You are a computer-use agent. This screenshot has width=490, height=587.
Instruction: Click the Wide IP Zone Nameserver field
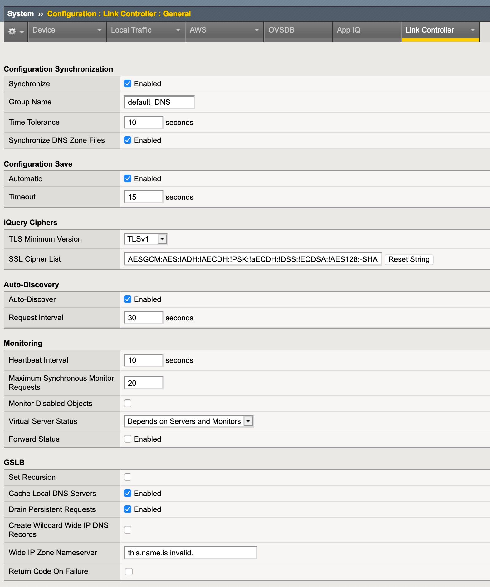pyautogui.click(x=190, y=553)
